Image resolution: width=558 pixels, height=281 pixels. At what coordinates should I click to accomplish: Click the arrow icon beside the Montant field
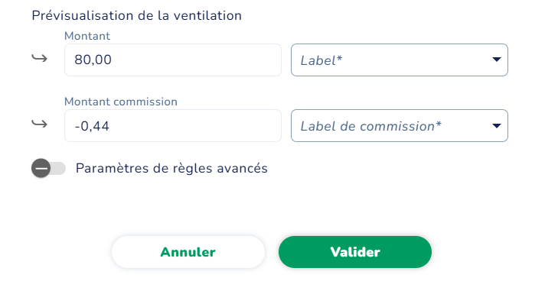click(x=39, y=58)
